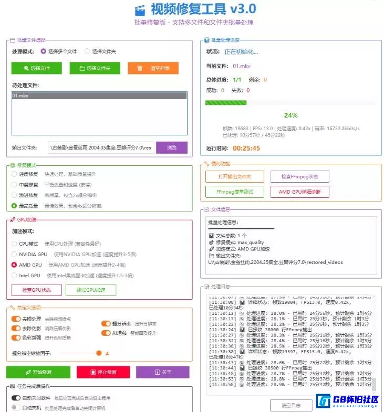
Task: Click the purple 关于 button
Action: pyautogui.click(x=162, y=372)
